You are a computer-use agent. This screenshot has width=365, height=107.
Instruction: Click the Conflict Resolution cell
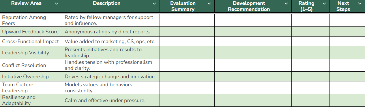(x=31, y=65)
